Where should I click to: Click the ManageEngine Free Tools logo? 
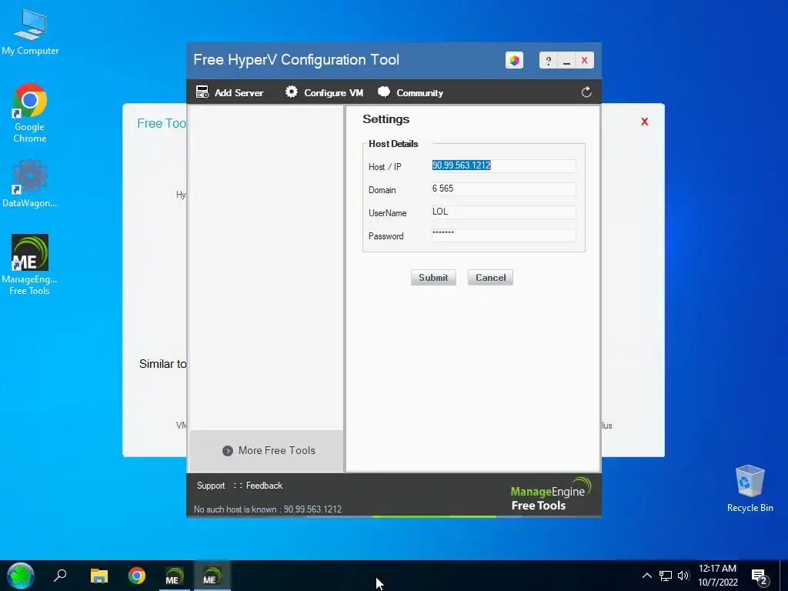[549, 495]
